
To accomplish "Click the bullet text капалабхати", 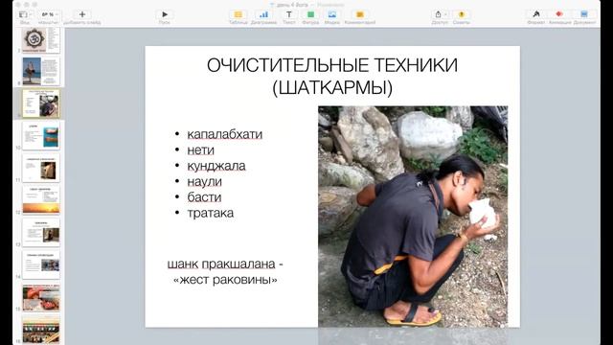I will pos(225,134).
